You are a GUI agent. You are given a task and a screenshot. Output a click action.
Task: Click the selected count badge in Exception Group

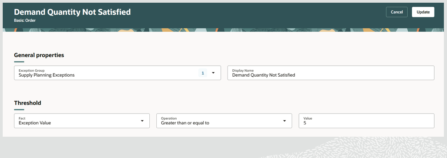[x=203, y=73]
